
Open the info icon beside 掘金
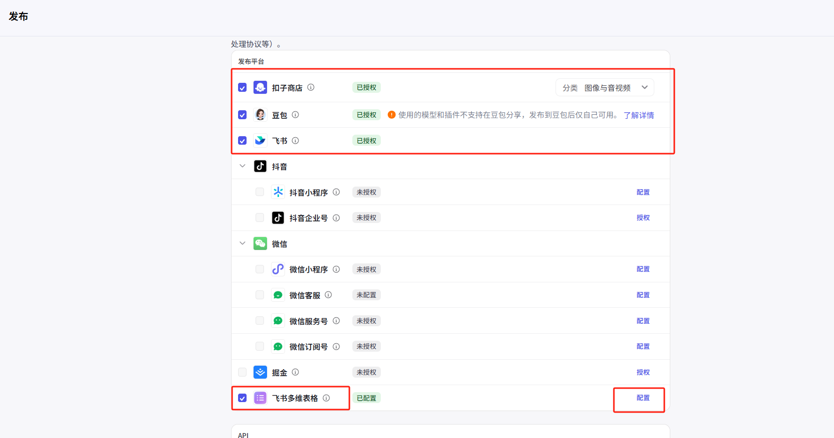coord(295,372)
